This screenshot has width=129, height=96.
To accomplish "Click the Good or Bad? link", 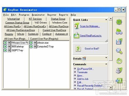I will [92, 49].
